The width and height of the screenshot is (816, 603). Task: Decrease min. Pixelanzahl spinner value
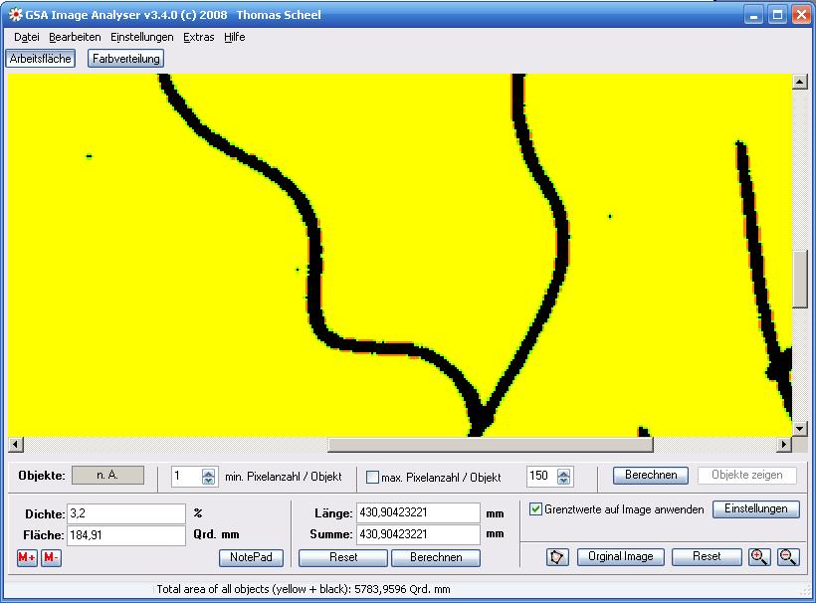[209, 481]
